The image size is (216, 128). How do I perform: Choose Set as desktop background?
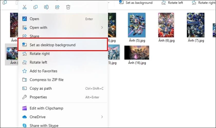click(63, 45)
